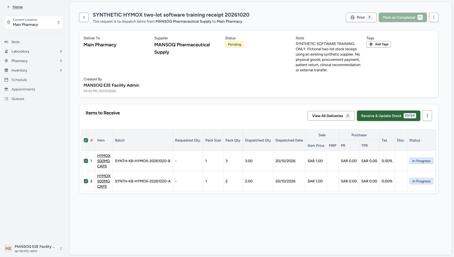Click the Queues list icon
This screenshot has height=257, width=454.
pyautogui.click(x=6, y=99)
